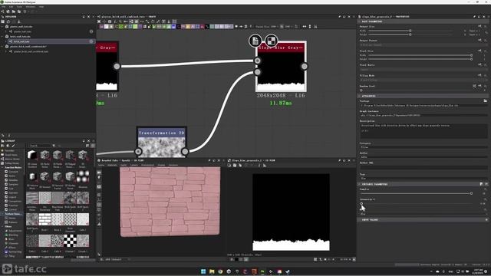Screen dimensions: 491x276
Task: Click the first icon in 2D view toolbar
Action: pos(229,166)
